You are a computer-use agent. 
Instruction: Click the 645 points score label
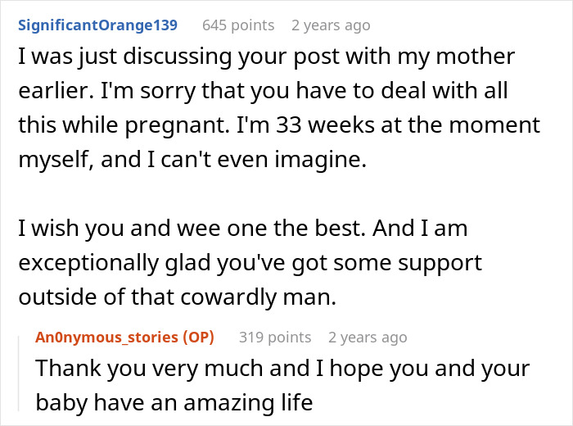click(238, 25)
